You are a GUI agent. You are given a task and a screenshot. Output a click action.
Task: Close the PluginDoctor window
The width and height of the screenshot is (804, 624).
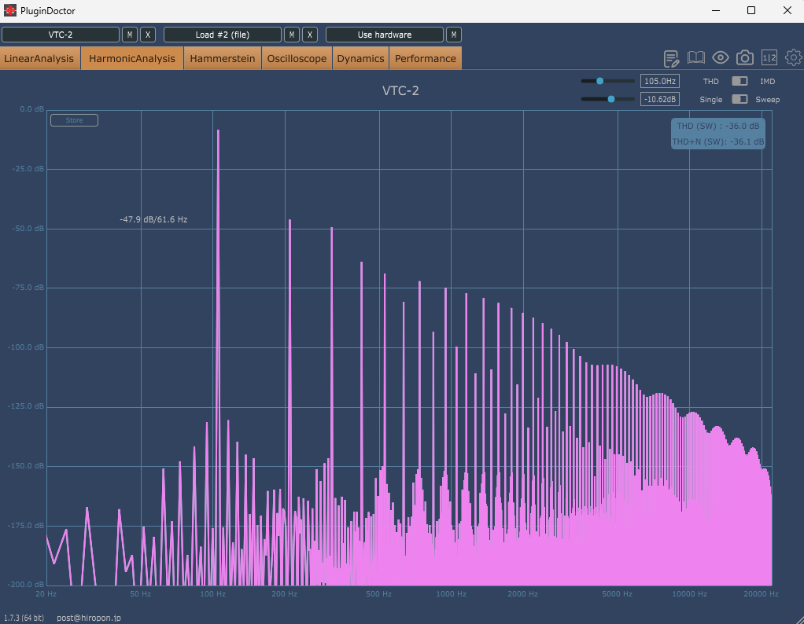787,10
